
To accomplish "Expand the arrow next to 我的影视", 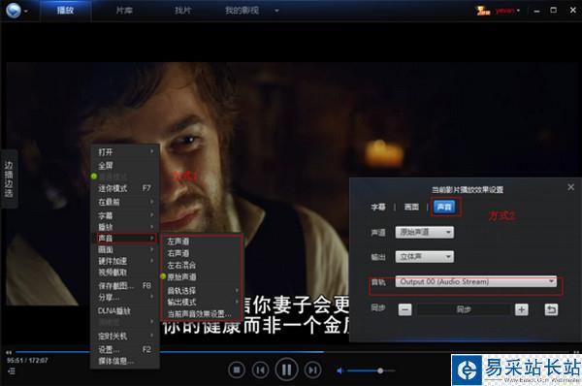I will 276,11.
